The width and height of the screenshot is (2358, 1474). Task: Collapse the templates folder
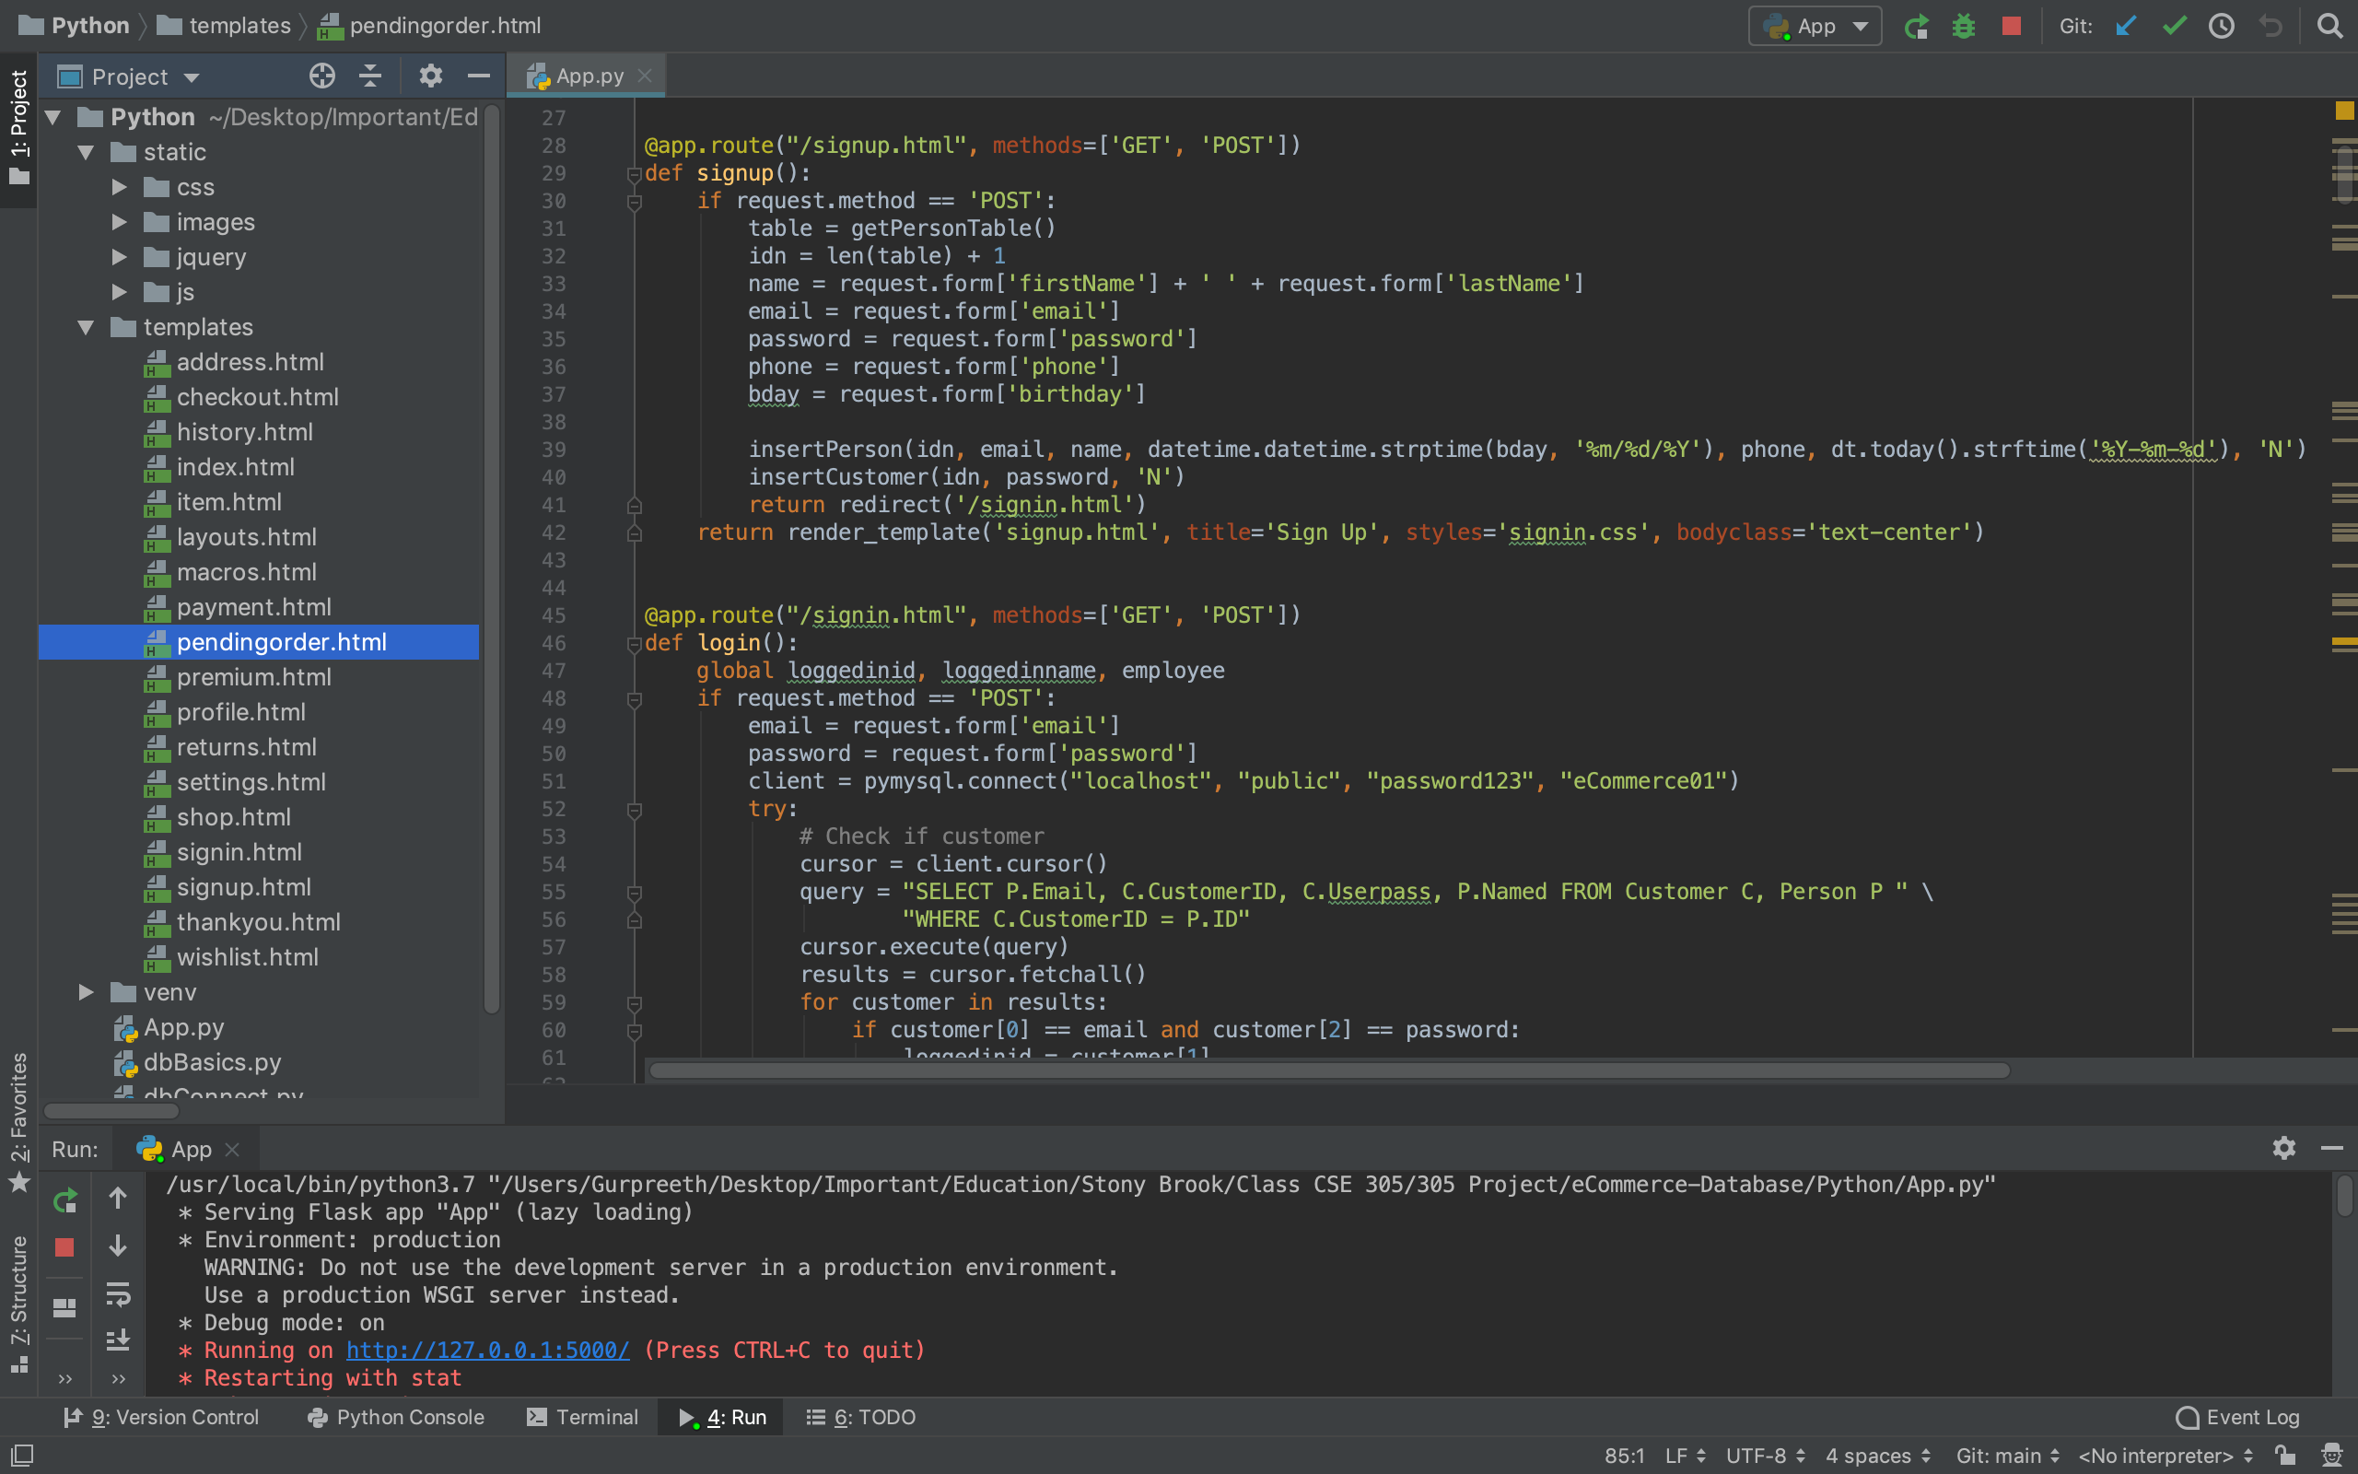click(87, 328)
